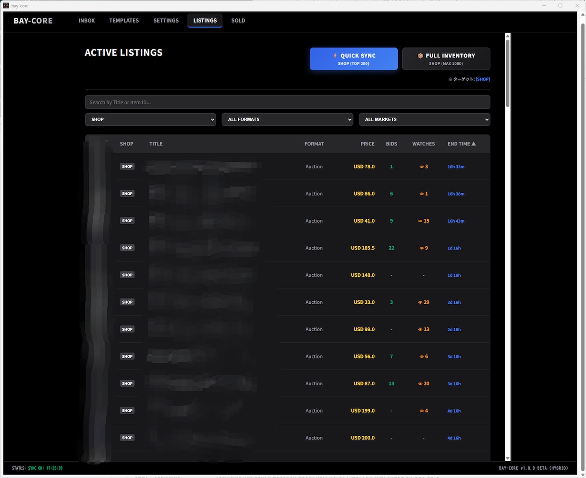Select the LISTINGS tab
586x478 pixels.
click(205, 21)
